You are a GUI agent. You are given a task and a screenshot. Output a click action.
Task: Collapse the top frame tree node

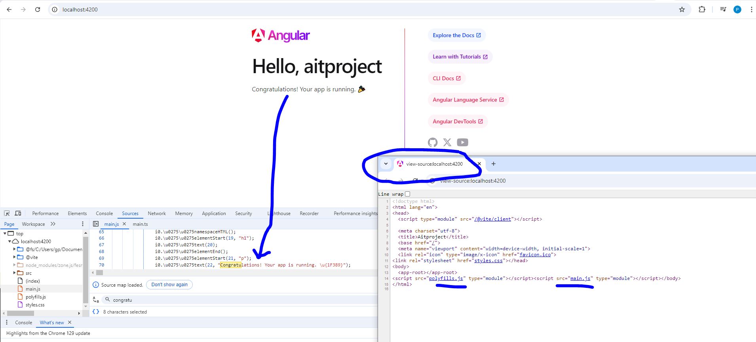pyautogui.click(x=5, y=233)
